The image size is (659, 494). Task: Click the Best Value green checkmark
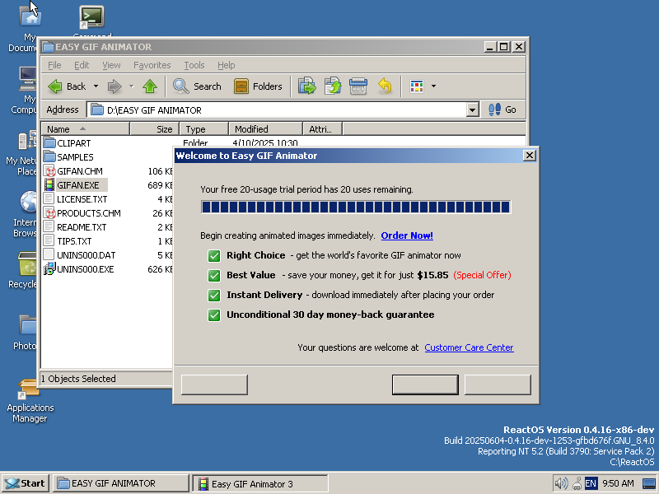[x=214, y=276]
